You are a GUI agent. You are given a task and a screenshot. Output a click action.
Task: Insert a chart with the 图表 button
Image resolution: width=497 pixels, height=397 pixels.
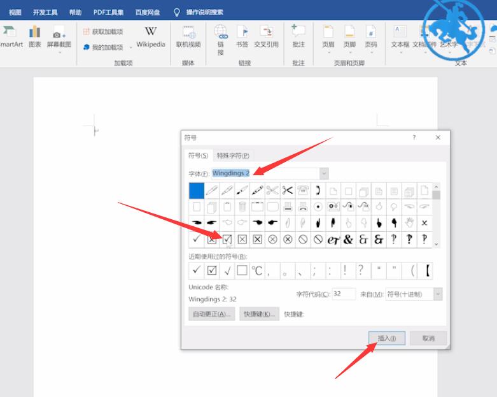point(34,37)
